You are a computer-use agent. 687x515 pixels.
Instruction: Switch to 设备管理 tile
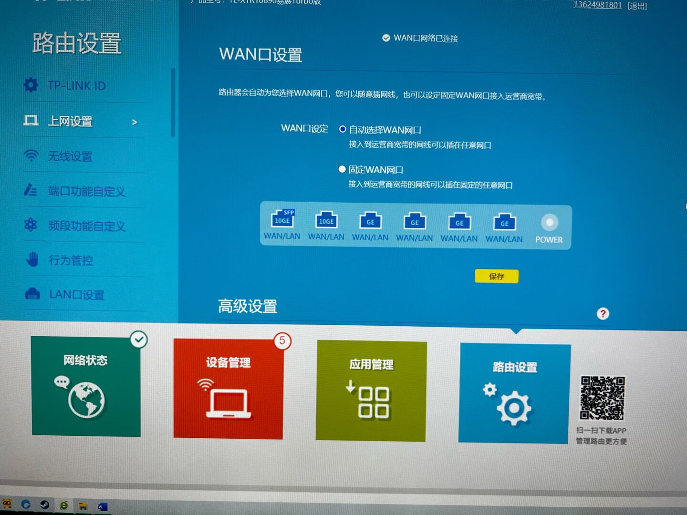[x=229, y=389]
